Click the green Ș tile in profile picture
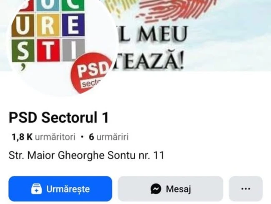This screenshot has width=271, height=204. [23, 51]
